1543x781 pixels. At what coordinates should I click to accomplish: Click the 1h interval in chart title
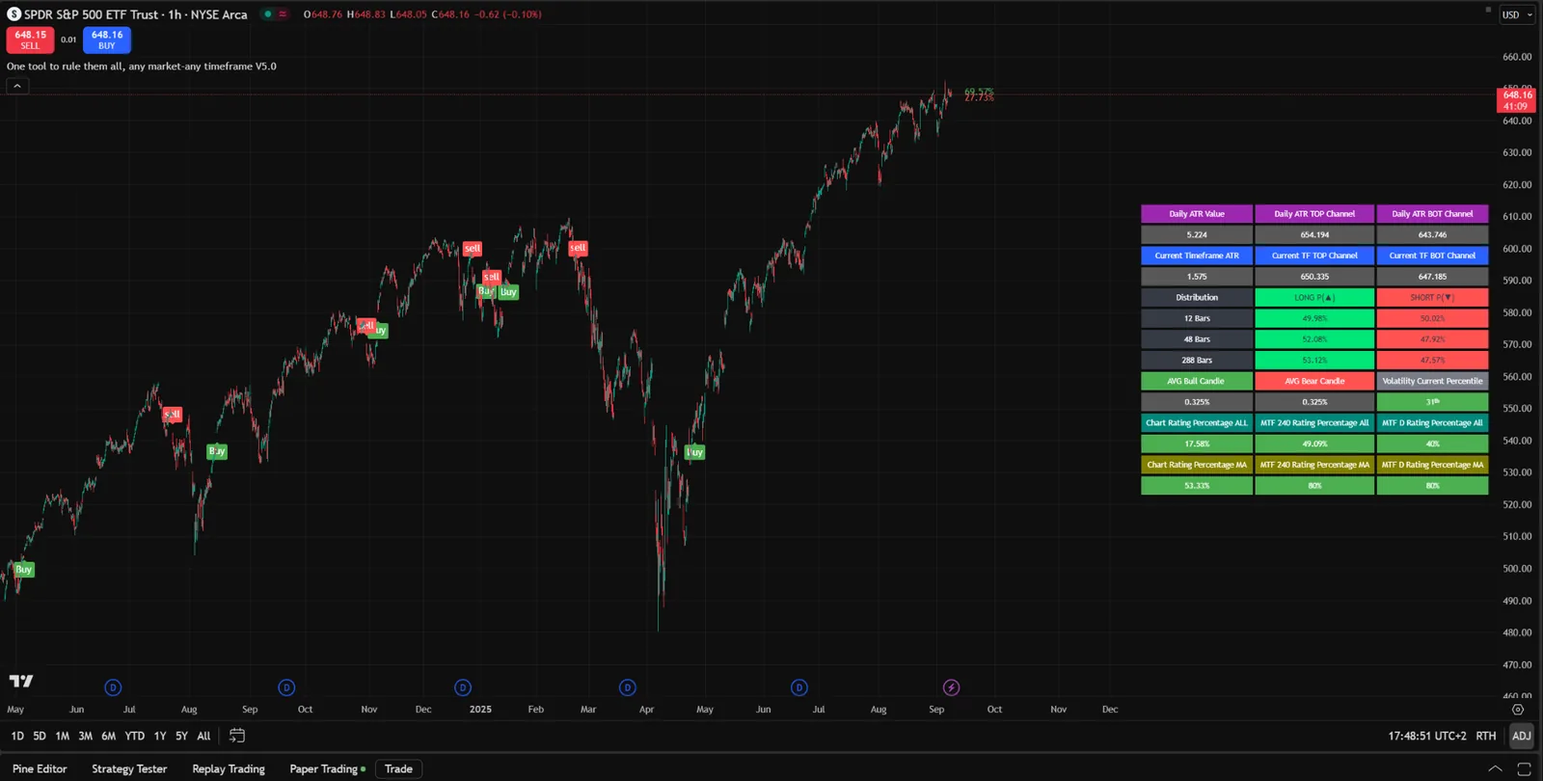(x=175, y=14)
